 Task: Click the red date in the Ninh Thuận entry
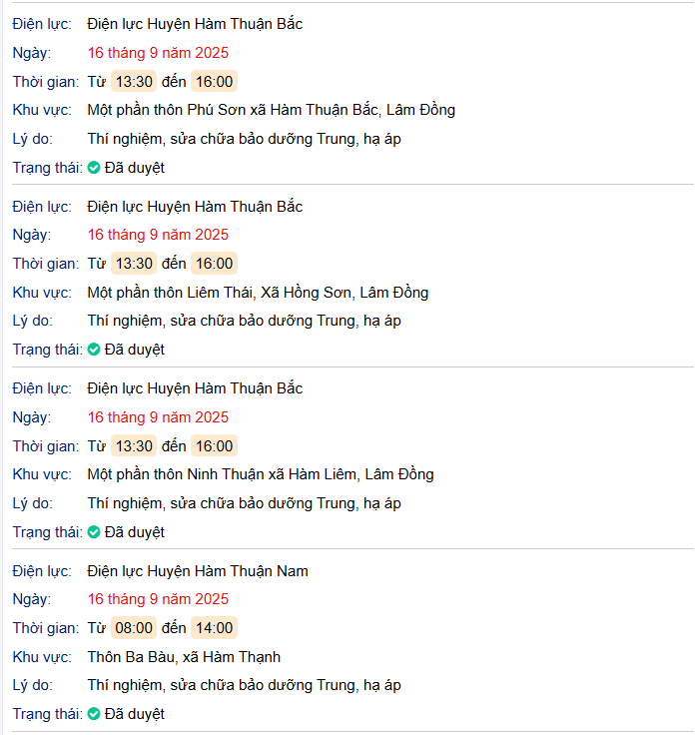coord(158,417)
